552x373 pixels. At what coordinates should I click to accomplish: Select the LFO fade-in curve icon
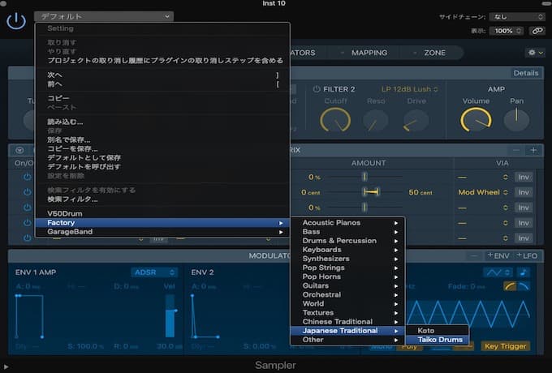[x=510, y=286]
